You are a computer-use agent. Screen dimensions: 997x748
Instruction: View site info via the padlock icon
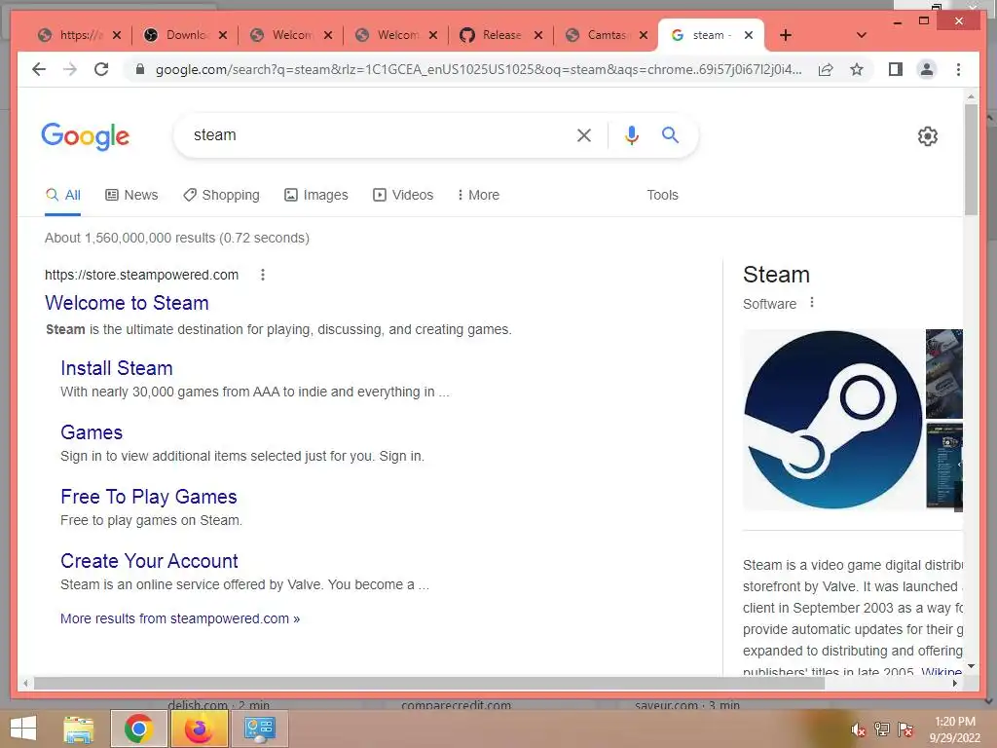(140, 69)
